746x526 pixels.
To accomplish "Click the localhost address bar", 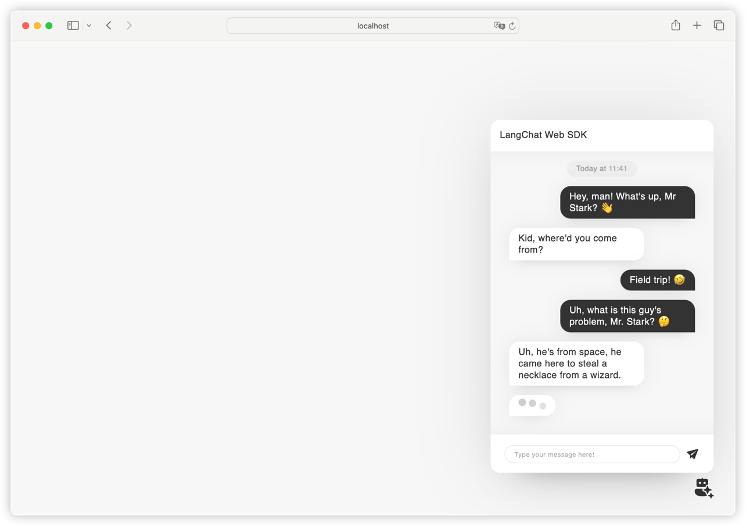I will point(372,26).
